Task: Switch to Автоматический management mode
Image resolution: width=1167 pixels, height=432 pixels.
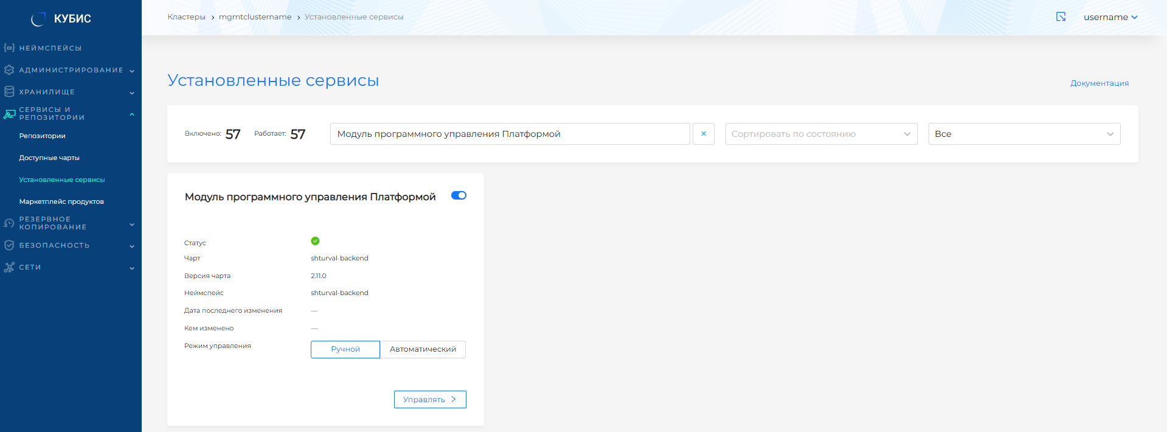Action: click(x=423, y=349)
